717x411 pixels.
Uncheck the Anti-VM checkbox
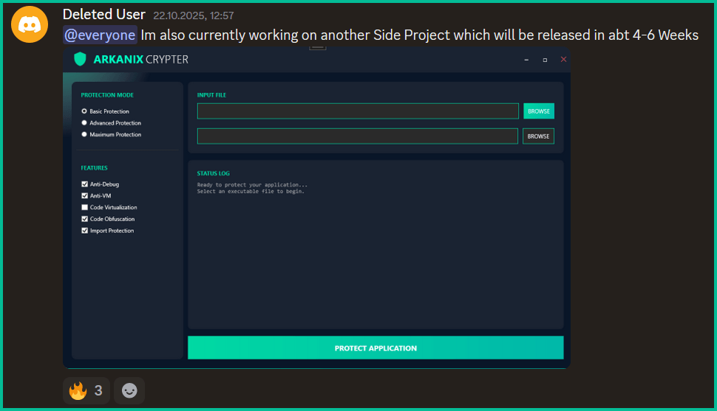(x=84, y=196)
